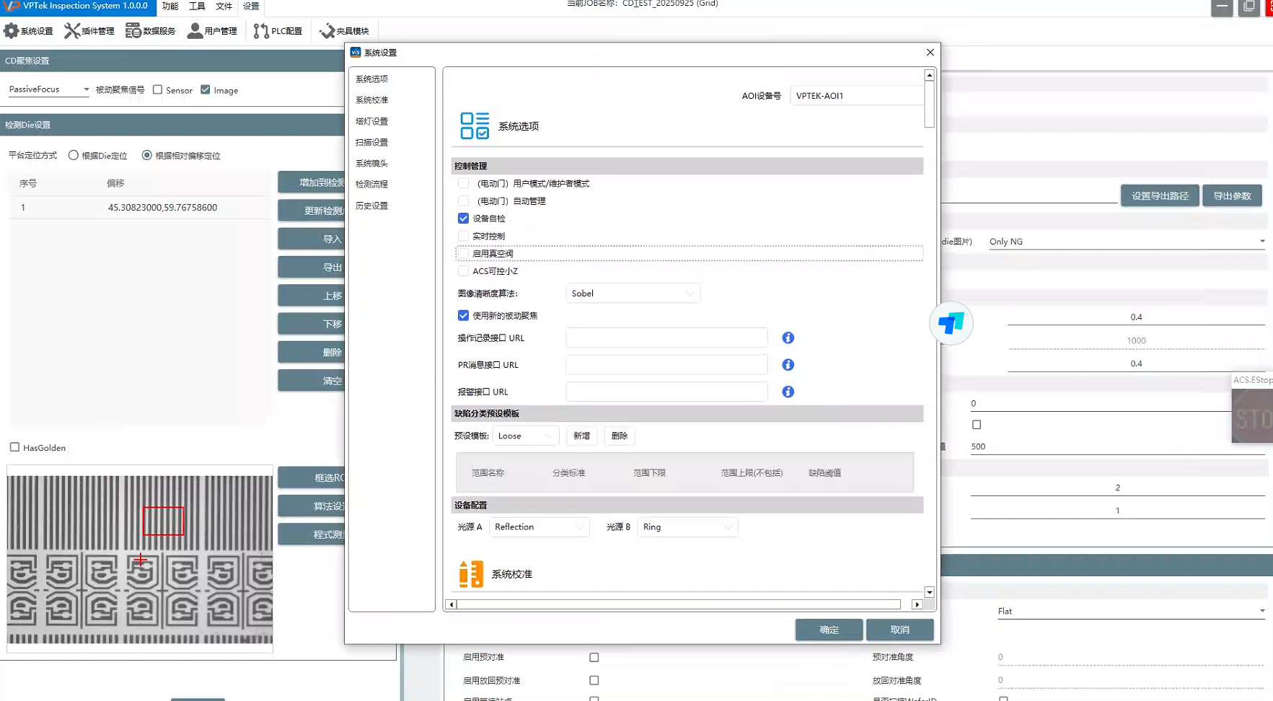Expand the 图像清晰度算法 Sobel dropdown
This screenshot has width=1273, height=701.
pos(632,294)
